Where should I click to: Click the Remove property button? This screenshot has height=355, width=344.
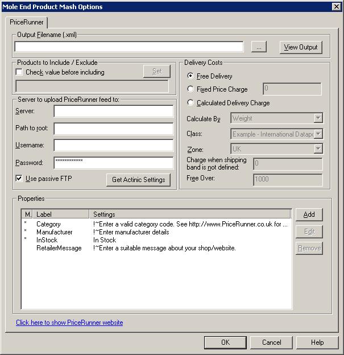309,248
